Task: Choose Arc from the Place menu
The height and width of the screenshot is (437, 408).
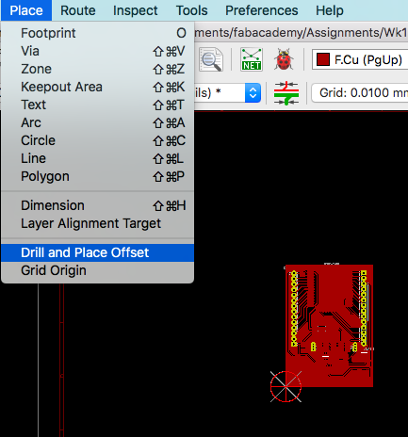Action: coord(98,122)
